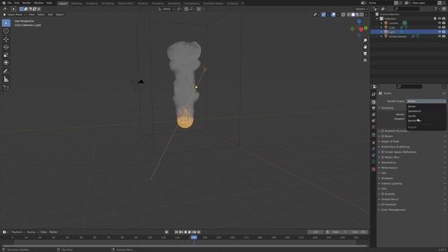Select the Transform tool
Image resolution: width=448 pixels, height=252 pixels.
tap(6, 62)
